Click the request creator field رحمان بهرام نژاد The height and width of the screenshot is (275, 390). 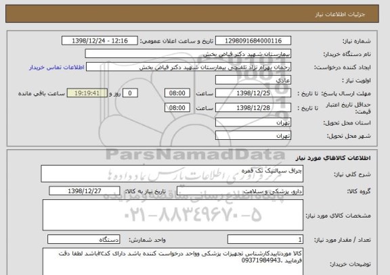pyautogui.click(x=188, y=67)
